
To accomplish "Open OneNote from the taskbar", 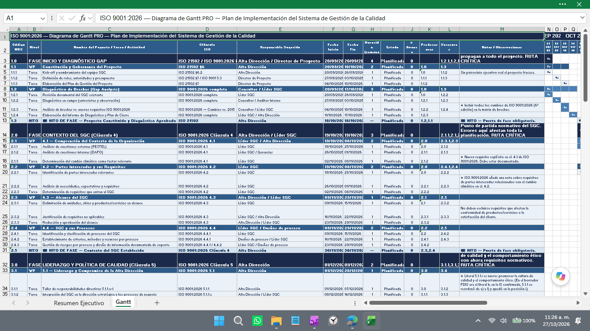I will (x=314, y=321).
